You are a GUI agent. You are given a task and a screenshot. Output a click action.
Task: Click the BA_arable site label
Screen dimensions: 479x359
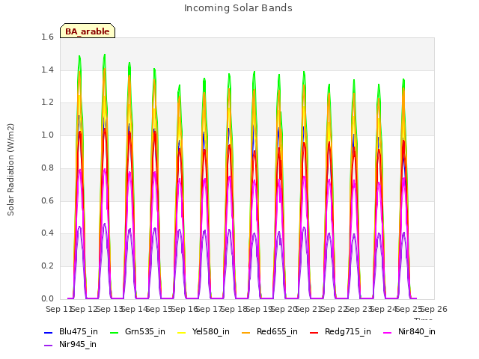[88, 31]
